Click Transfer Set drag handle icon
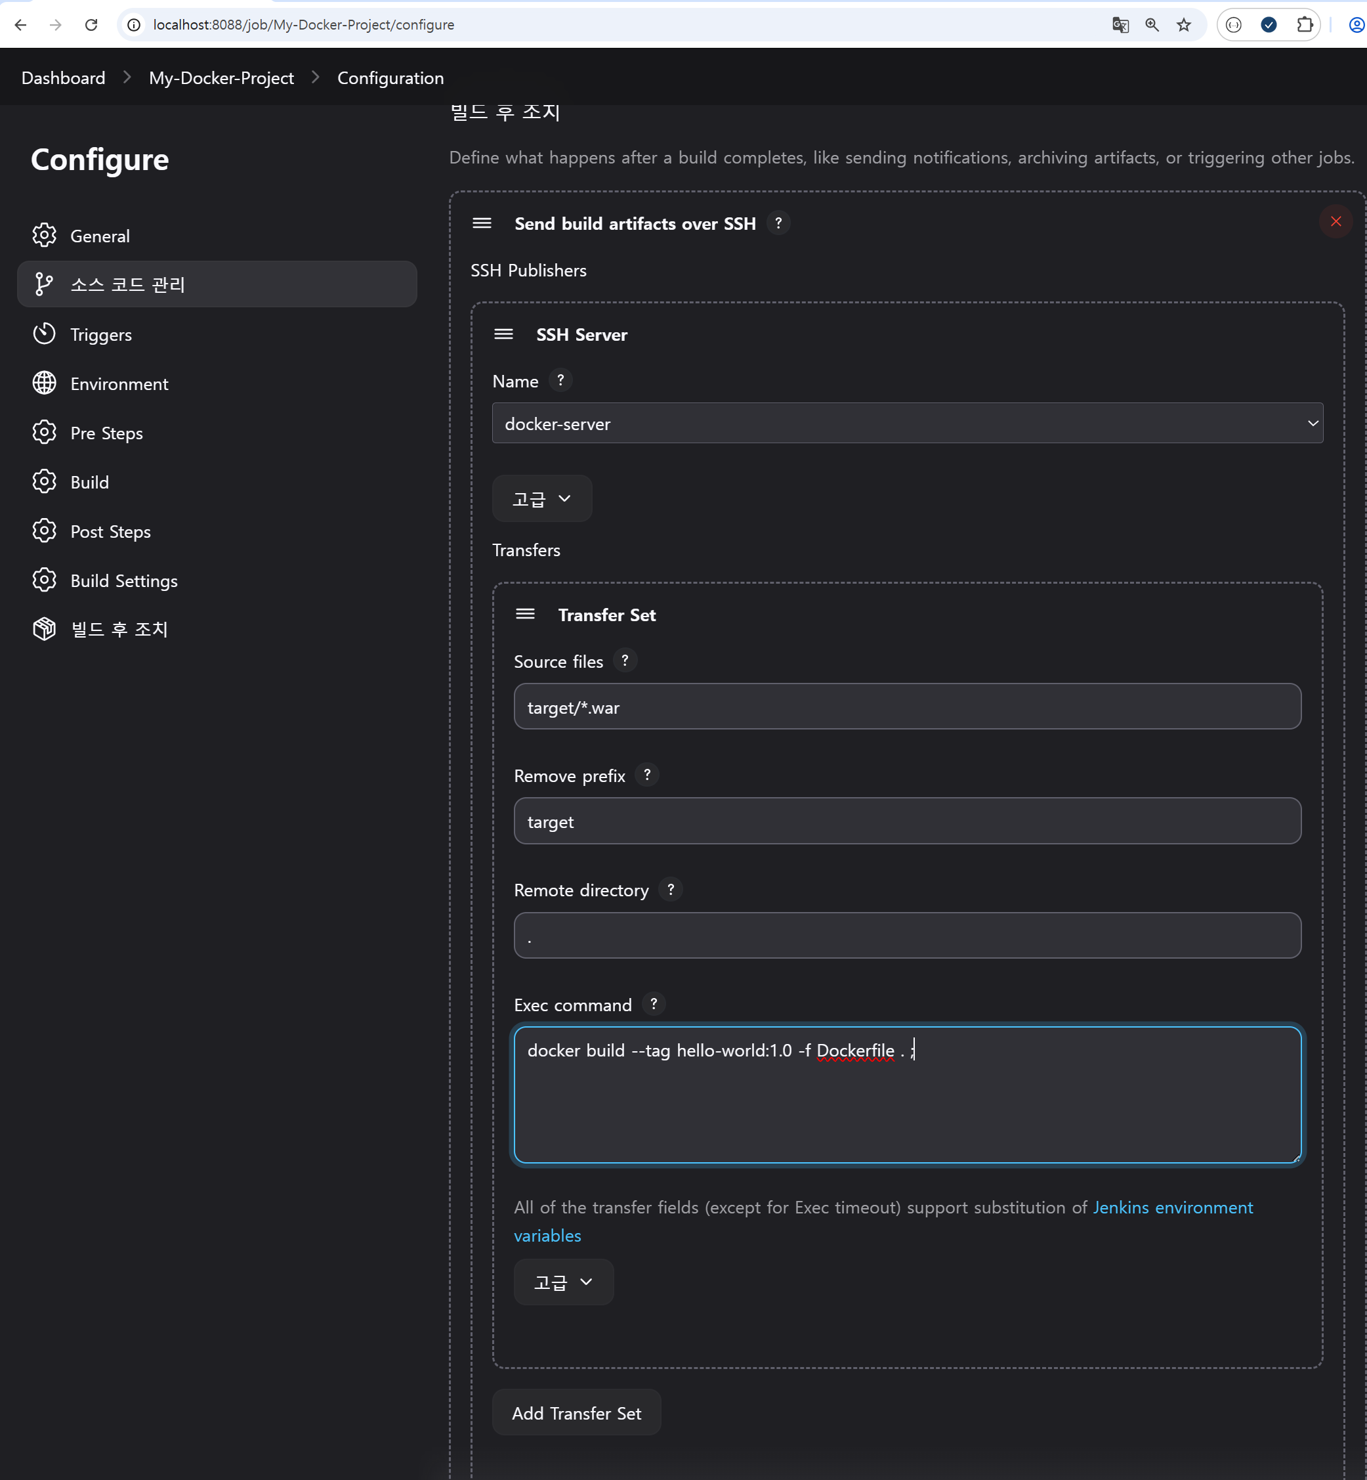This screenshot has width=1367, height=1480. [x=525, y=614]
